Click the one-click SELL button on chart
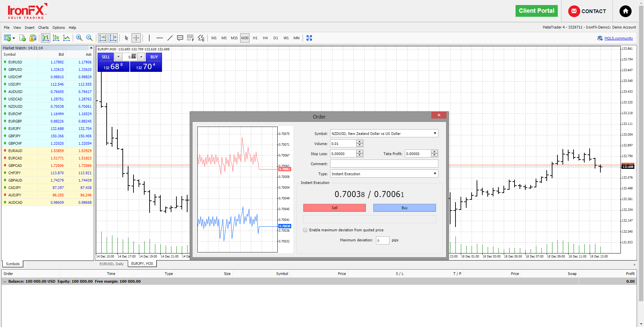This screenshot has width=644, height=327. [x=106, y=57]
